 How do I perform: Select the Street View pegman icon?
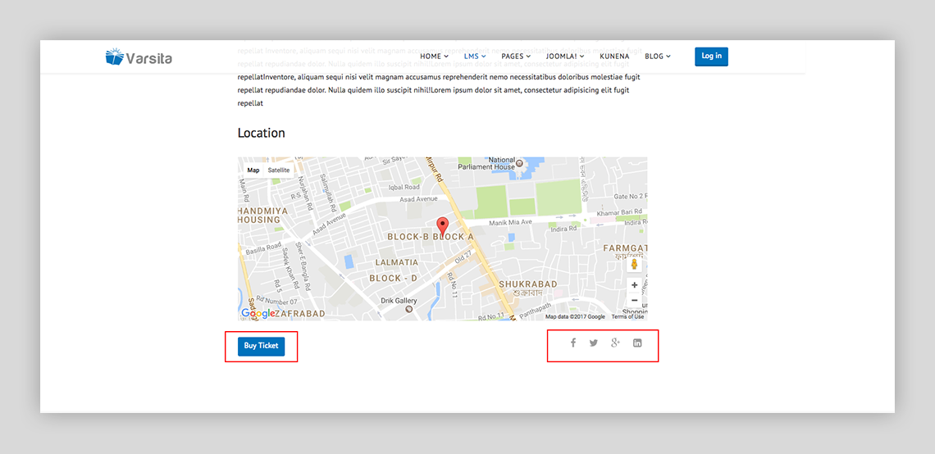[x=634, y=264]
